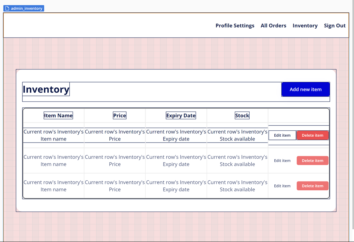This screenshot has height=242, width=354.
Task: Select the Inventory header nav link
Action: click(x=305, y=26)
